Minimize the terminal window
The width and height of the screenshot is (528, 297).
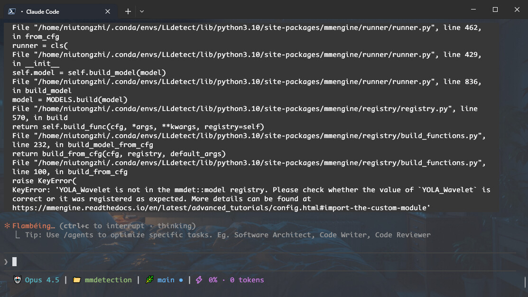click(x=473, y=9)
